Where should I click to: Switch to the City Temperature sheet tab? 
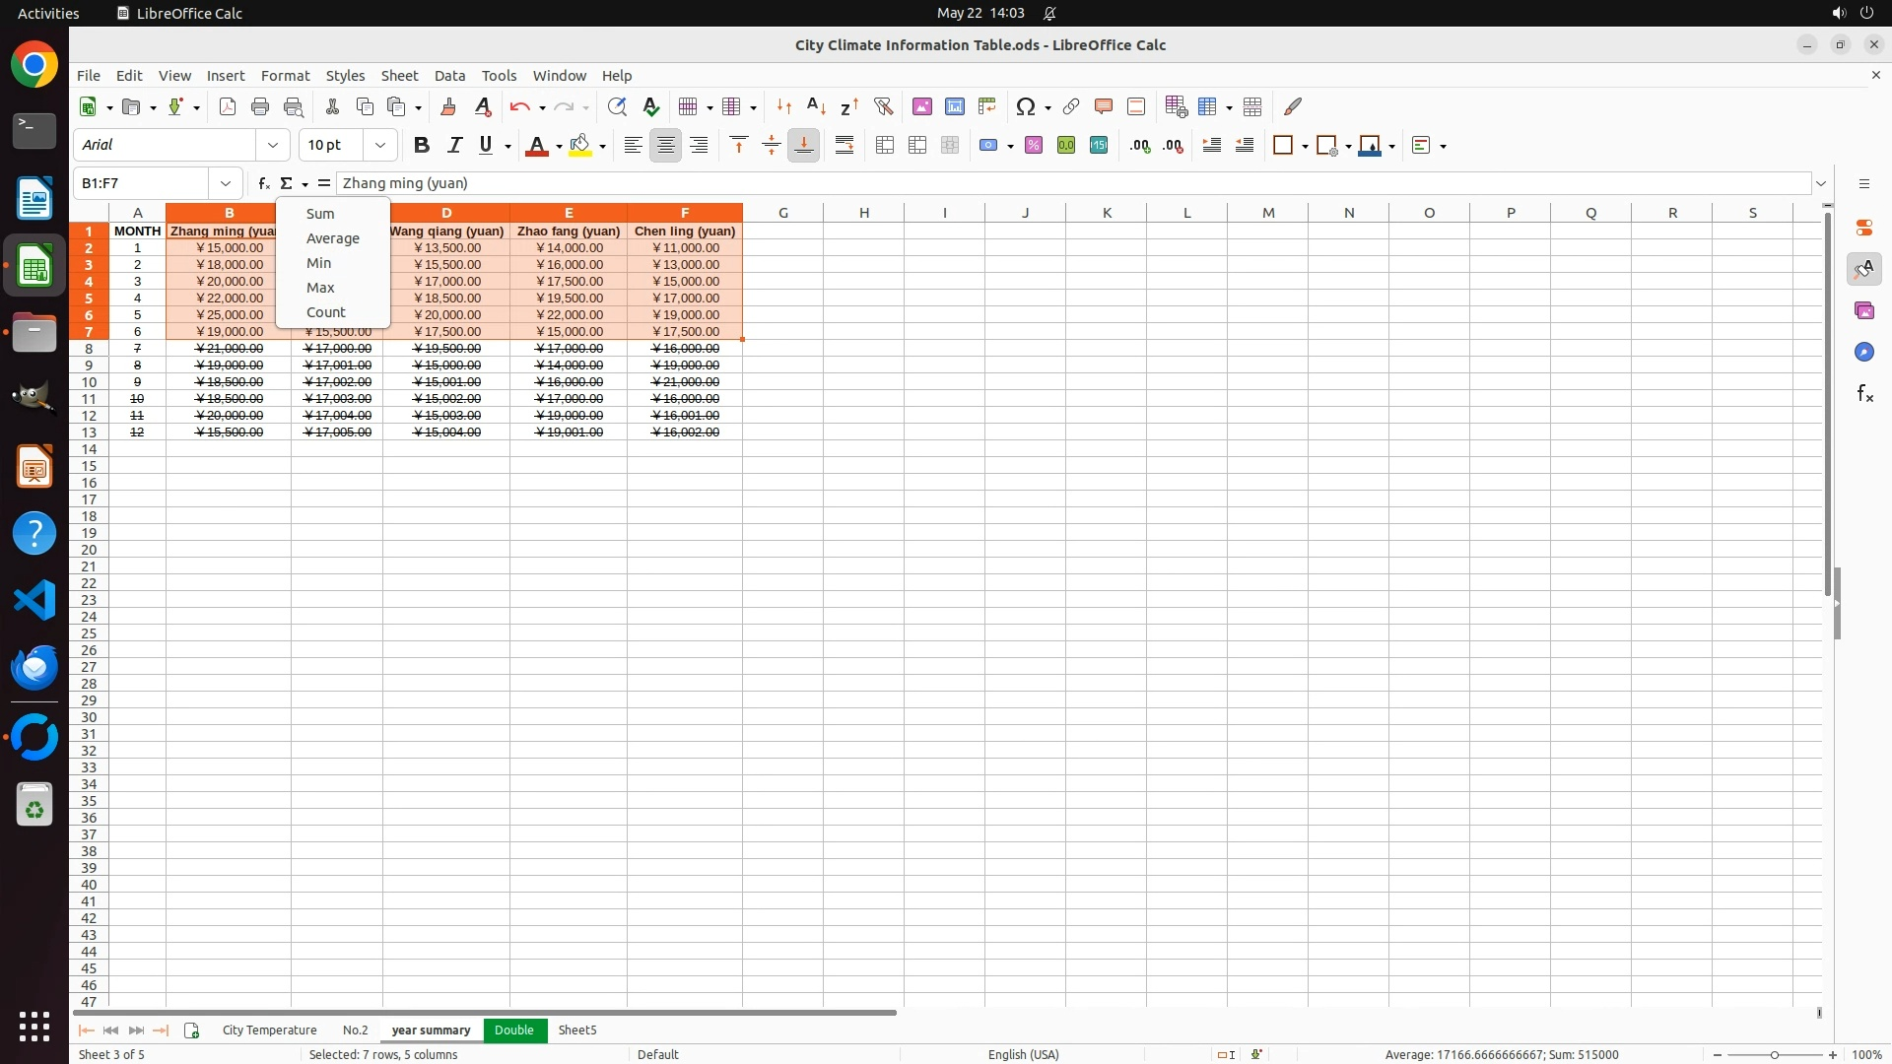point(269,1031)
